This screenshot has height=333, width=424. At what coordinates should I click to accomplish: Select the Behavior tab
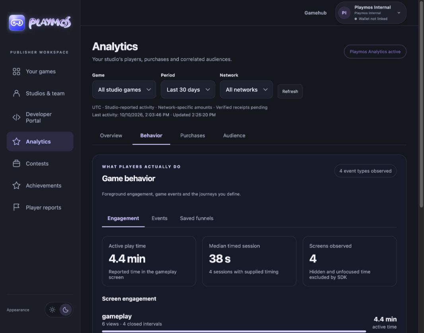click(x=151, y=136)
